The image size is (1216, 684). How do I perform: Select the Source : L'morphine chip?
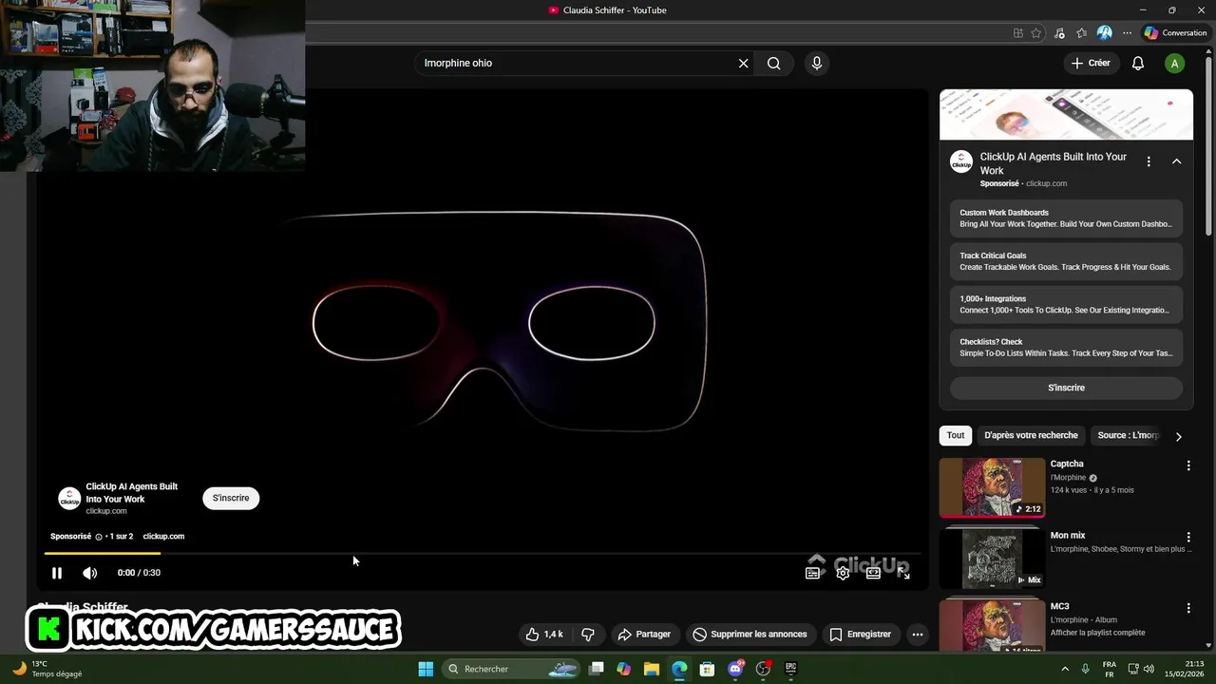1128,435
